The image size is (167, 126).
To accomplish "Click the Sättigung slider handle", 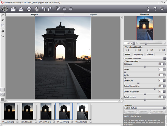I will click(x=145, y=67).
